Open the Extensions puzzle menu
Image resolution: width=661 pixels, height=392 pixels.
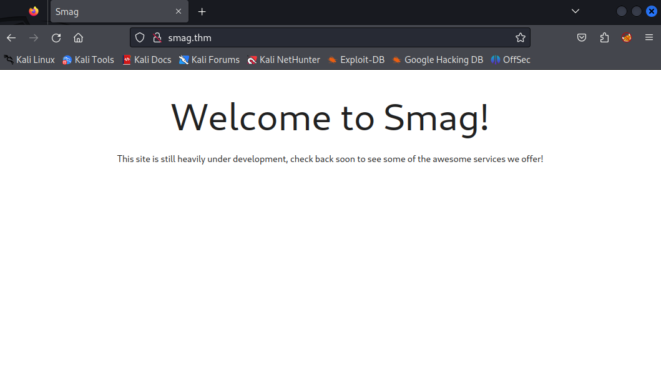(x=604, y=38)
